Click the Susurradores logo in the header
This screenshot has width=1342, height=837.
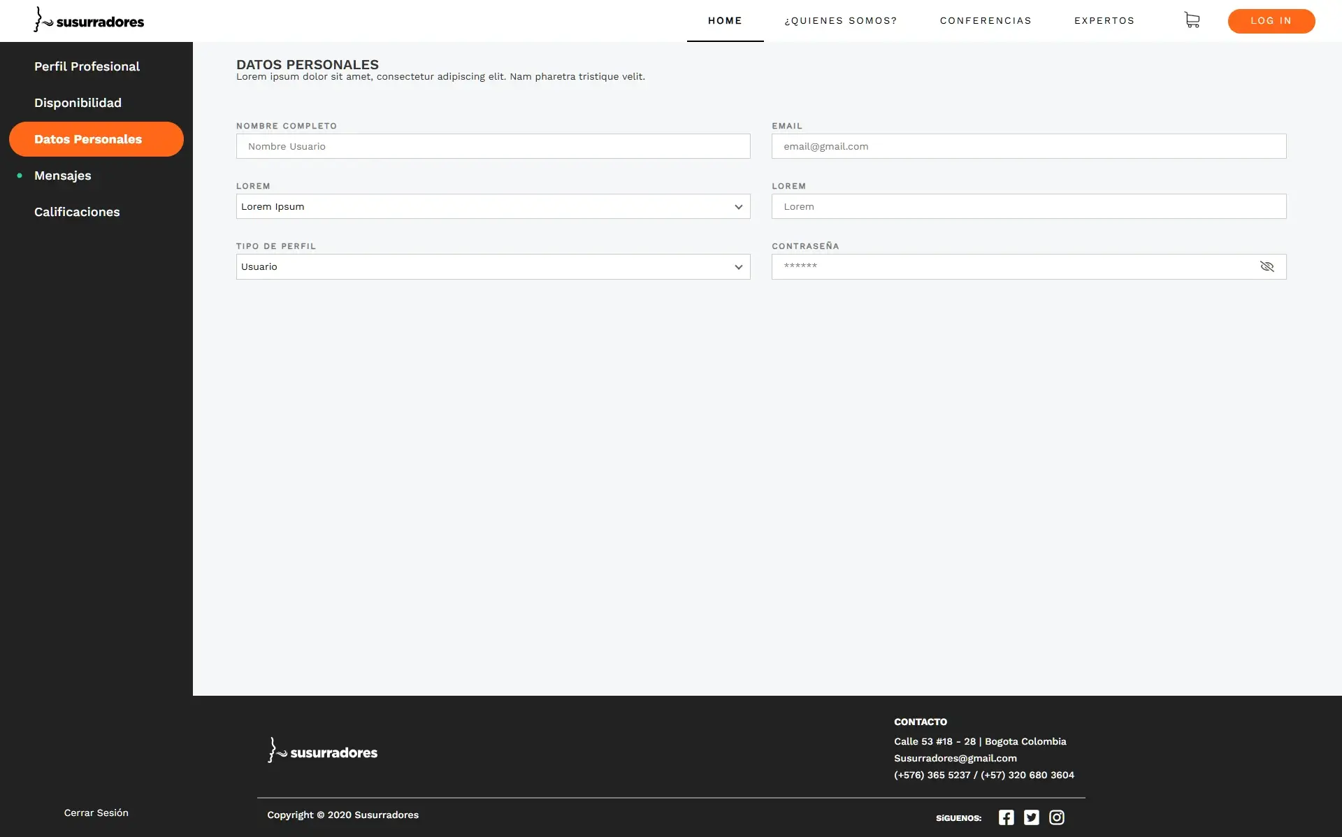tap(89, 20)
